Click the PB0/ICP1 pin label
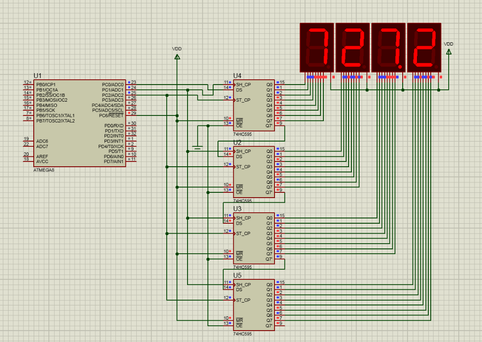This screenshot has height=342, width=482. pos(46,85)
